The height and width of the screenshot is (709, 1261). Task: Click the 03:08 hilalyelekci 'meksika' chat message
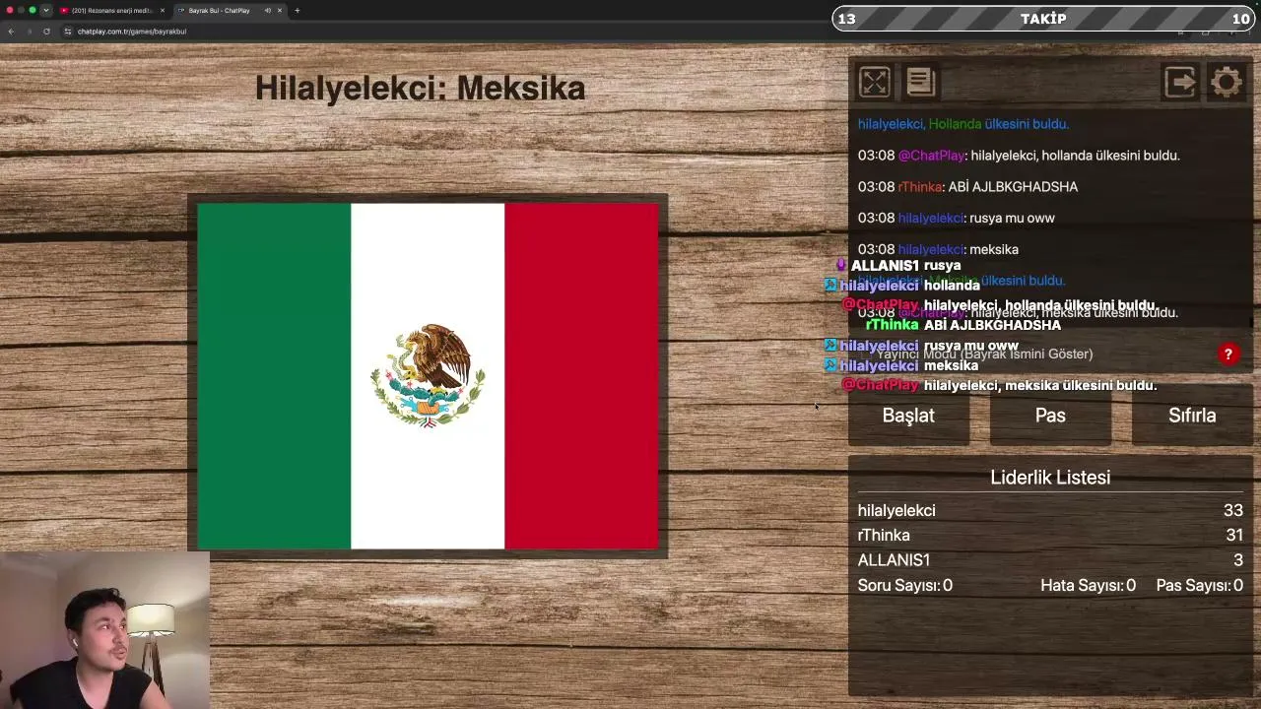(x=938, y=250)
